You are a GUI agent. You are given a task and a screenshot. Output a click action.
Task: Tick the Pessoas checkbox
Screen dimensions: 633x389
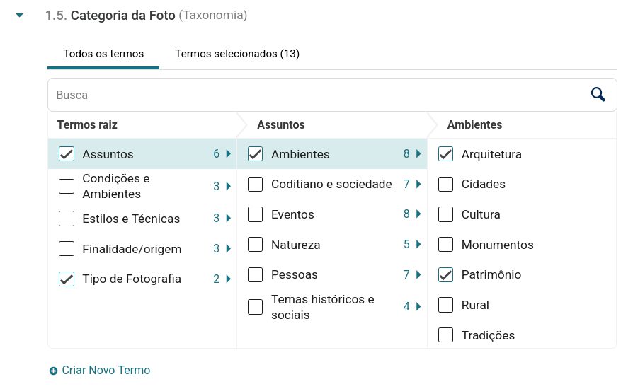pyautogui.click(x=256, y=274)
